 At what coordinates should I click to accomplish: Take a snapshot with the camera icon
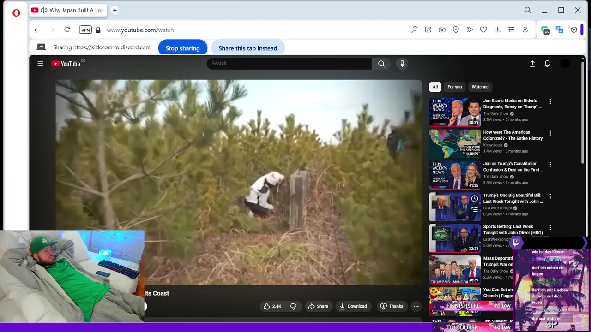(x=442, y=30)
